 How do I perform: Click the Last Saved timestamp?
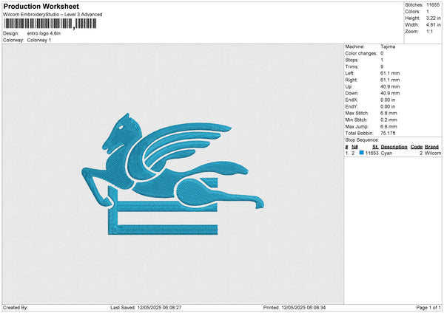(146, 308)
